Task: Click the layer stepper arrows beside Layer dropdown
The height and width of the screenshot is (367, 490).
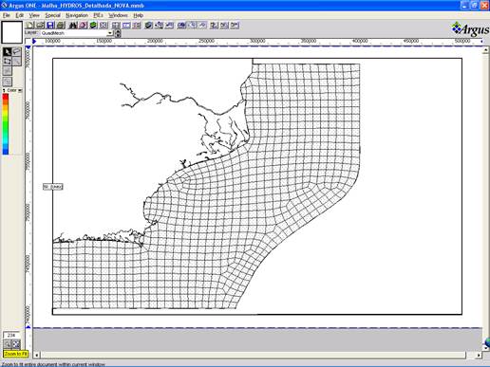Action: click(118, 33)
